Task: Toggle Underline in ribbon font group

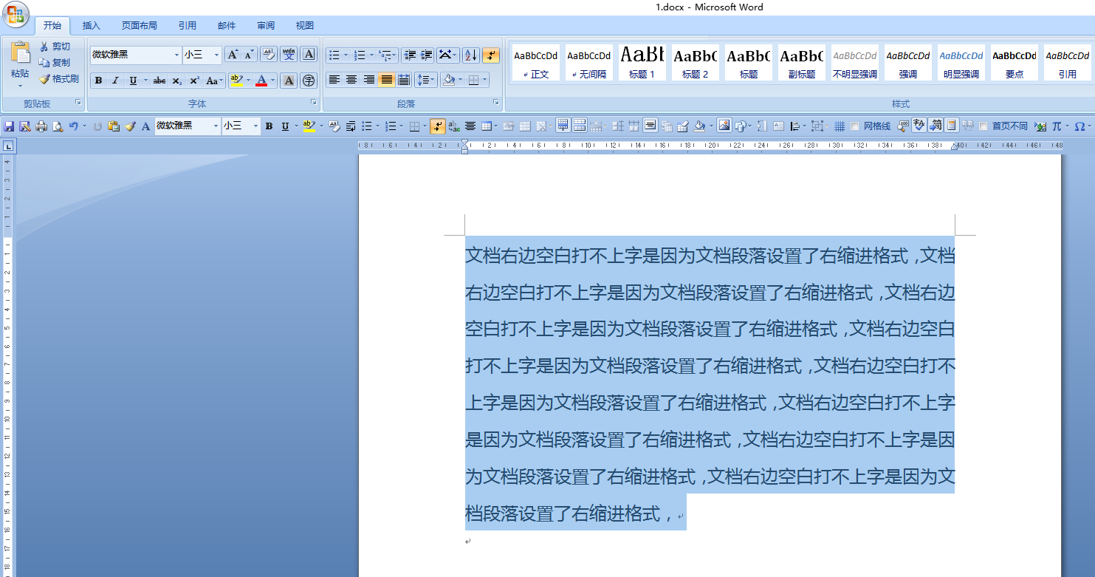Action: click(x=133, y=81)
